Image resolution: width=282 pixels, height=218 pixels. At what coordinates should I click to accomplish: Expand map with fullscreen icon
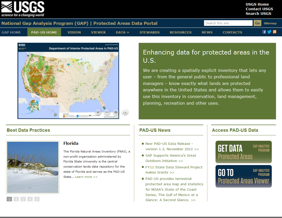pyautogui.click(x=125, y=112)
